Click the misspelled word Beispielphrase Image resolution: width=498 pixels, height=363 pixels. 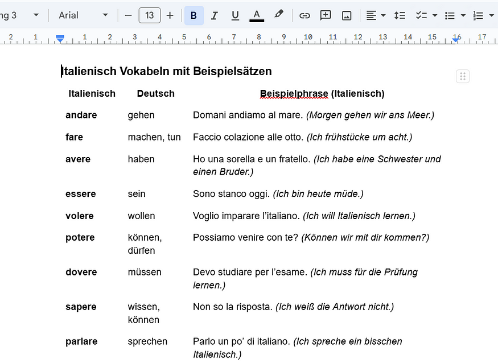coord(294,94)
